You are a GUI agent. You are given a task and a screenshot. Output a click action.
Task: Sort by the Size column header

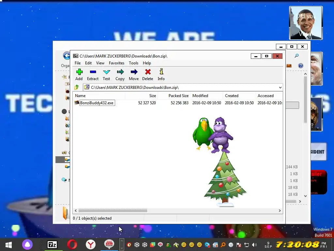[142, 96]
